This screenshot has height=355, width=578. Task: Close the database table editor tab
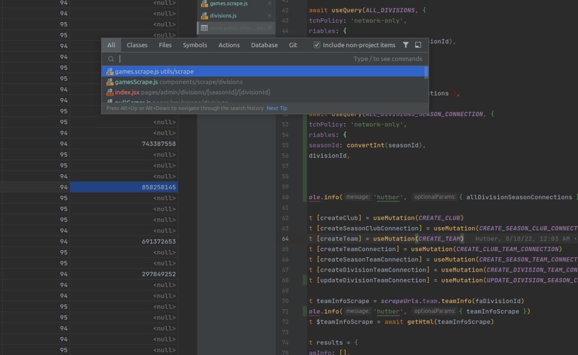[269, 28]
